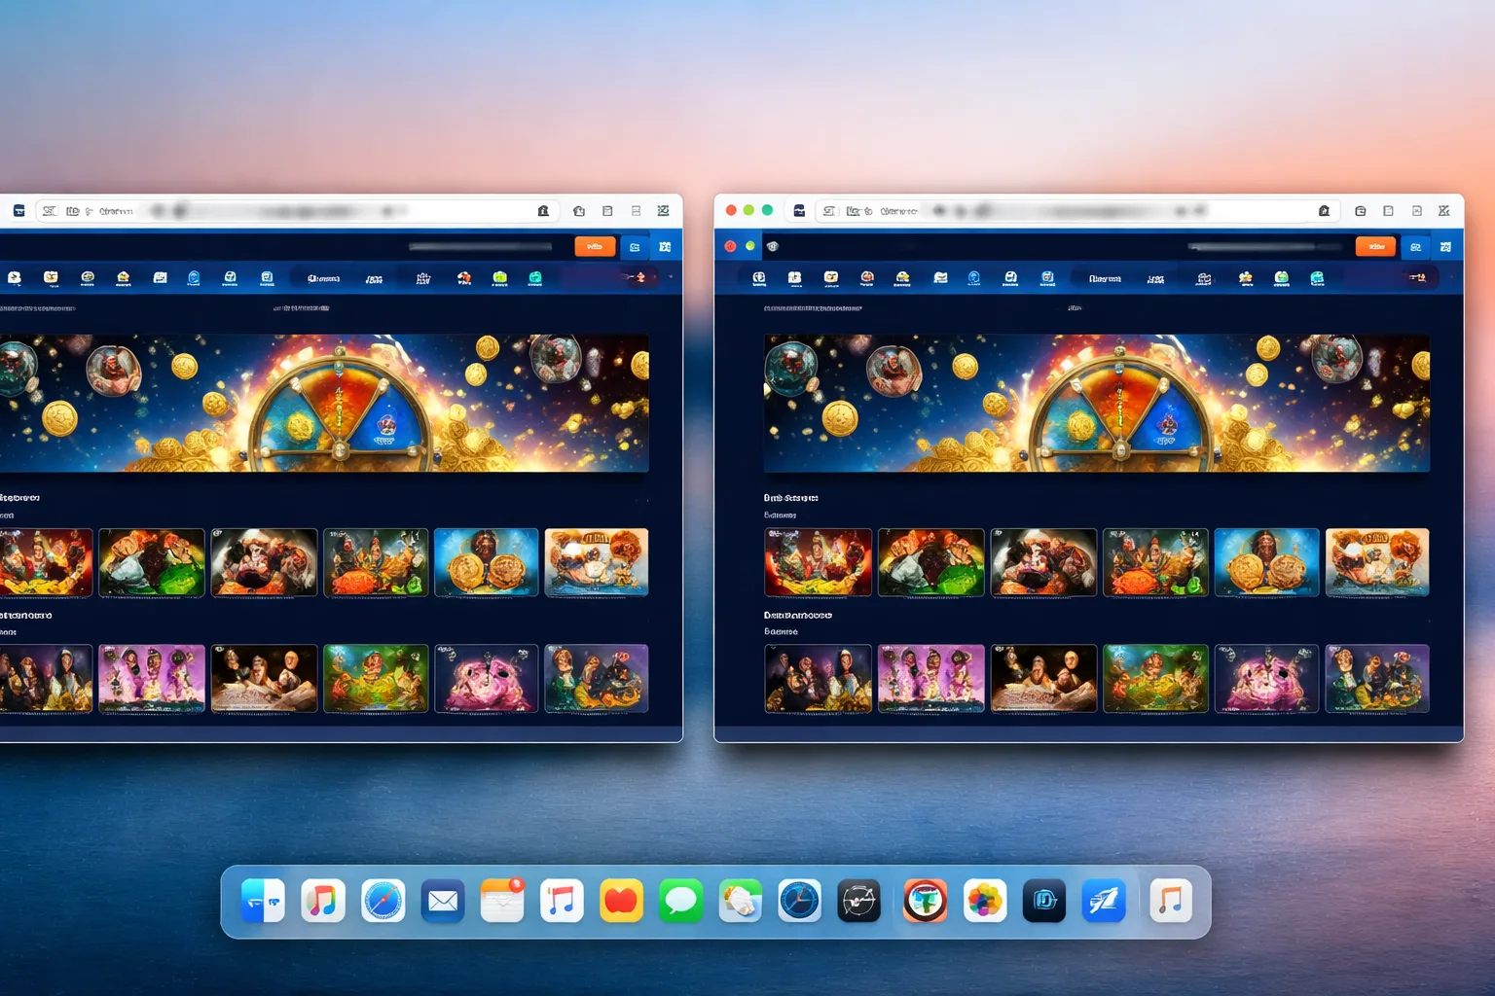Click the blue question-mark icon in right window nav
Viewport: 1495px width, 996px height.
(973, 278)
